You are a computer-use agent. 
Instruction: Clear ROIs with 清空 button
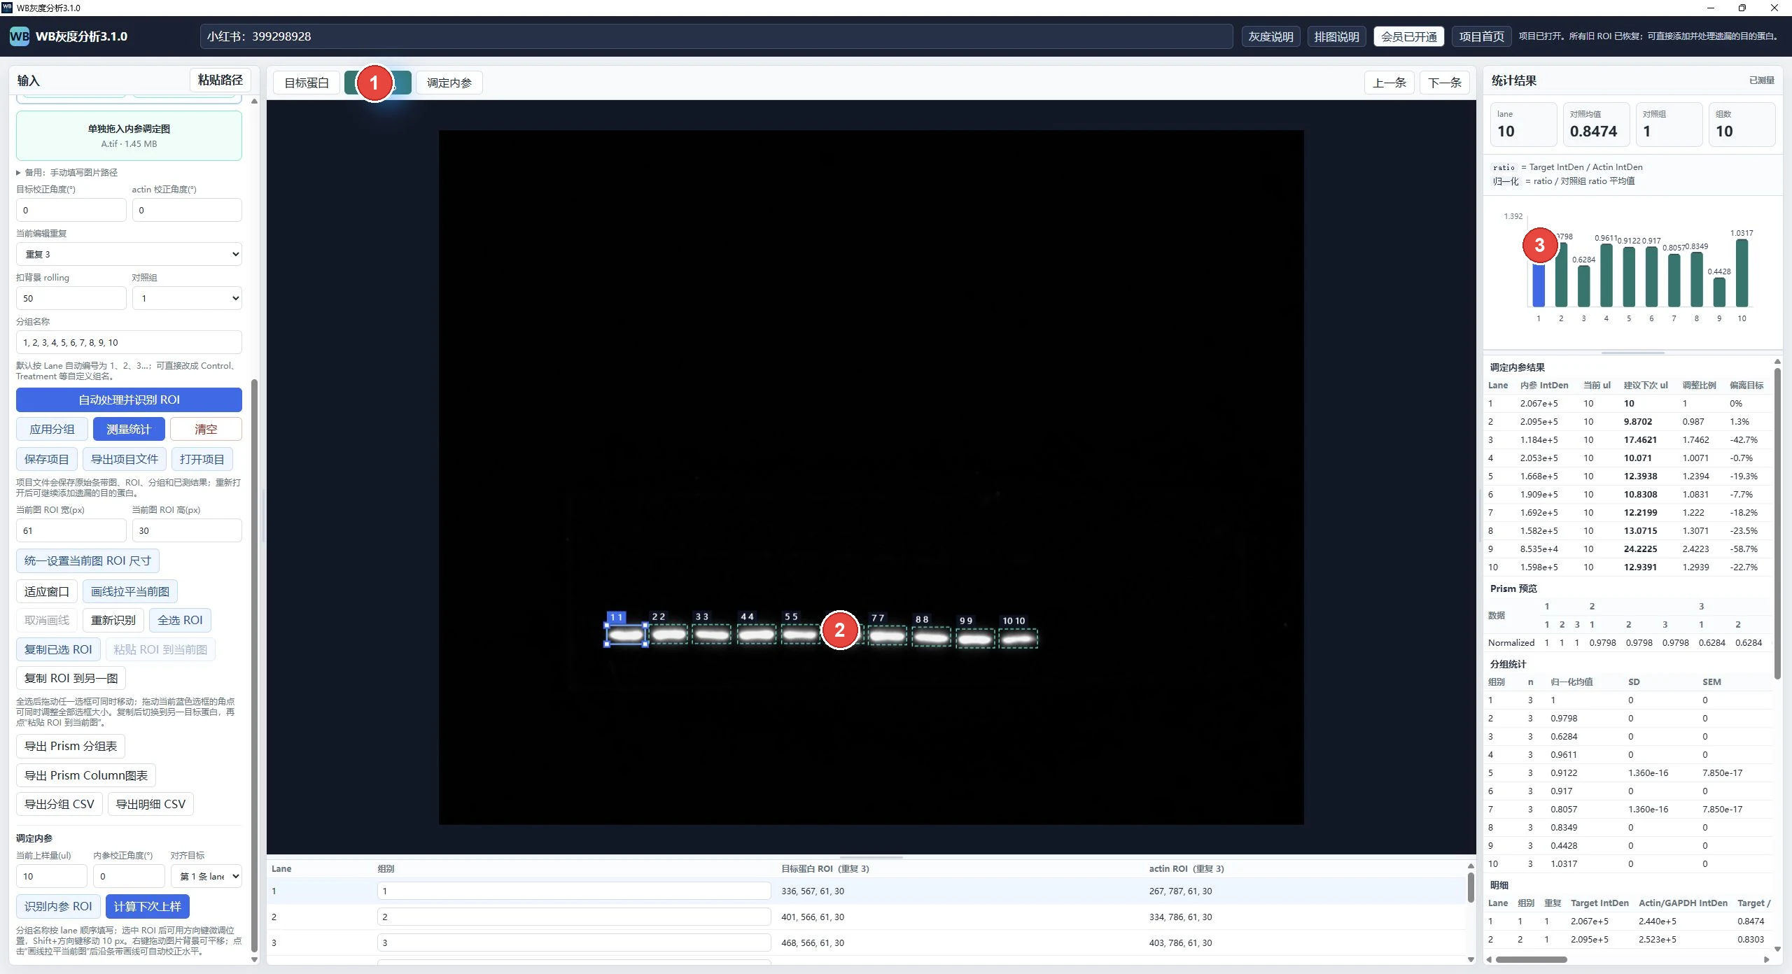206,429
